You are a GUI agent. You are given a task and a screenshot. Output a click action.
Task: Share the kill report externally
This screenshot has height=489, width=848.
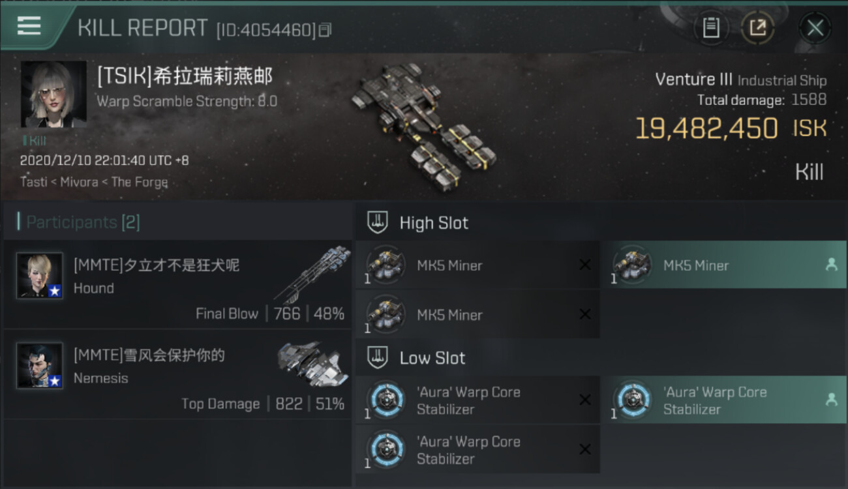[x=757, y=27]
